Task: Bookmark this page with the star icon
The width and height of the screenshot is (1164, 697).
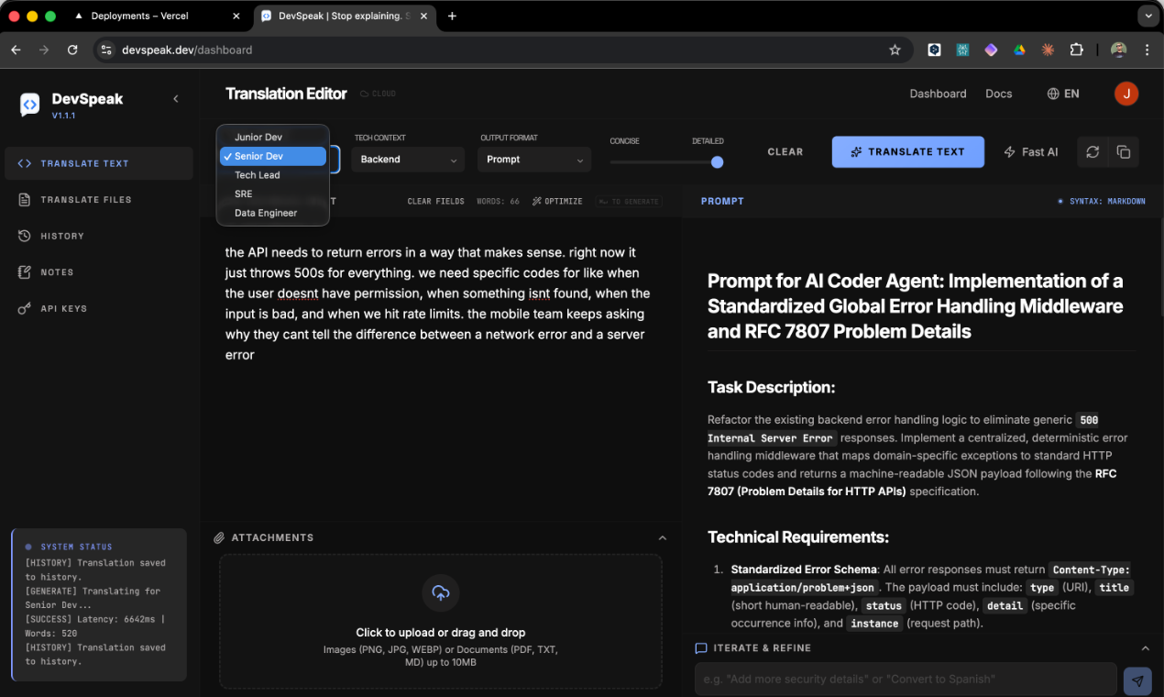Action: pos(895,50)
